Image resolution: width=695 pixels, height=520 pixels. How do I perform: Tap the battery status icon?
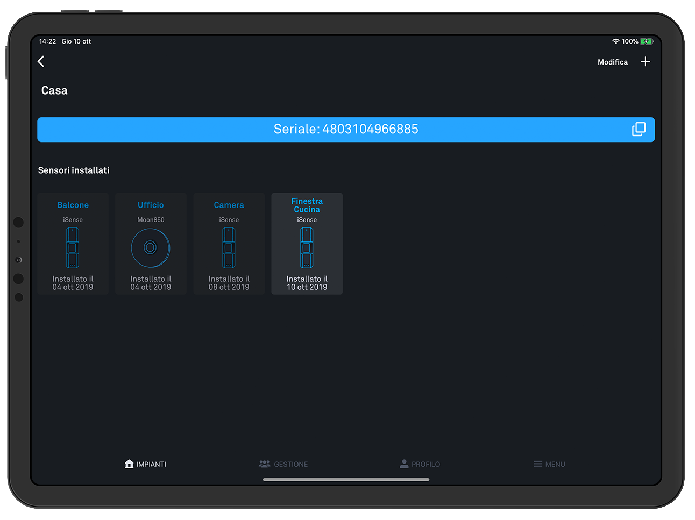[x=647, y=41]
